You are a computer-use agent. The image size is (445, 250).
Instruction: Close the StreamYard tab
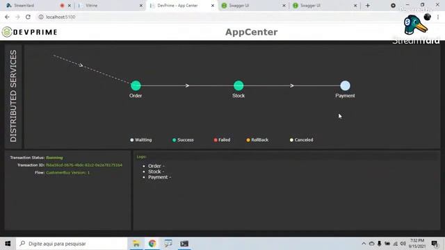70,6
